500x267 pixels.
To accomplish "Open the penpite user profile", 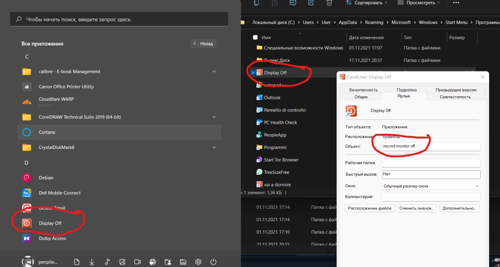I will 39,262.
